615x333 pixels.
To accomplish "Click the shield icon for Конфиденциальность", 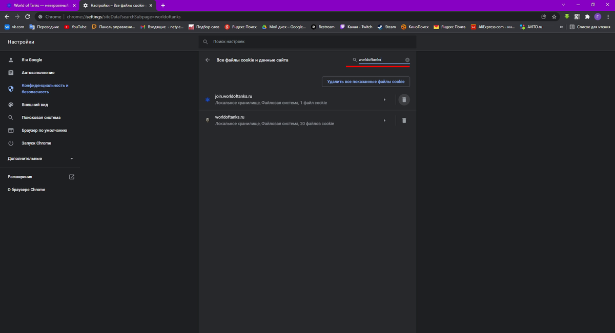I will 11,89.
